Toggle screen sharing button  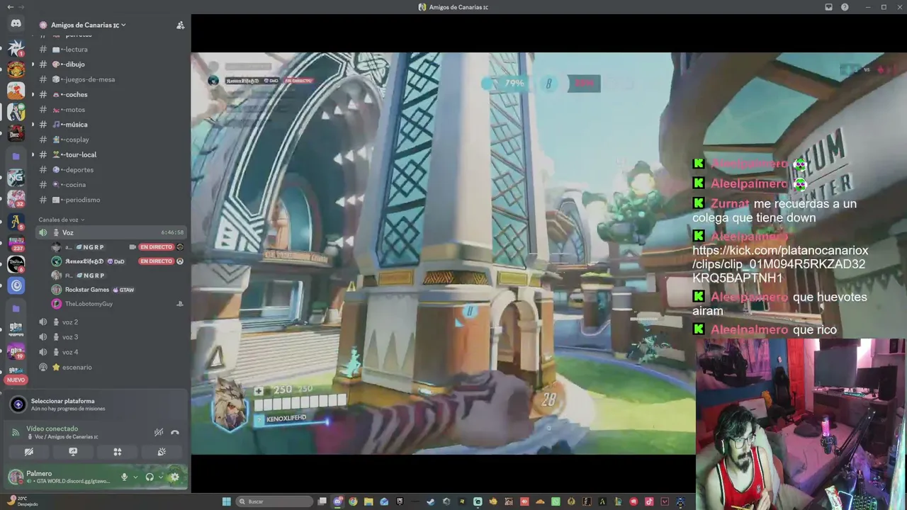click(x=73, y=452)
